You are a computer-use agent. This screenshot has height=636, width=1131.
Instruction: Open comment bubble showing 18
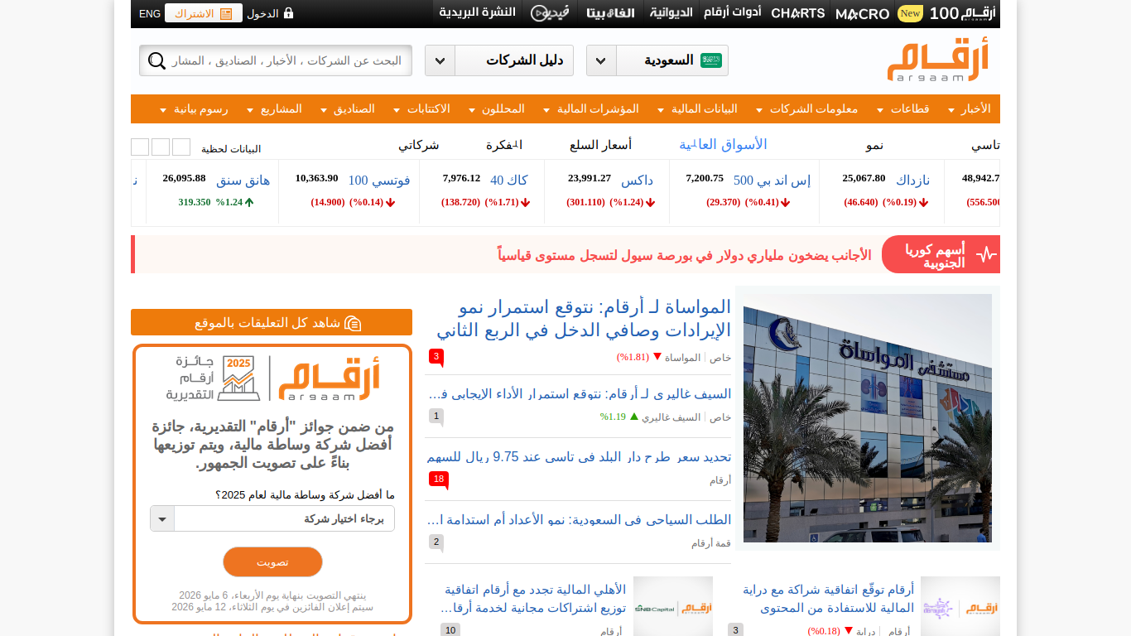pyautogui.click(x=439, y=479)
